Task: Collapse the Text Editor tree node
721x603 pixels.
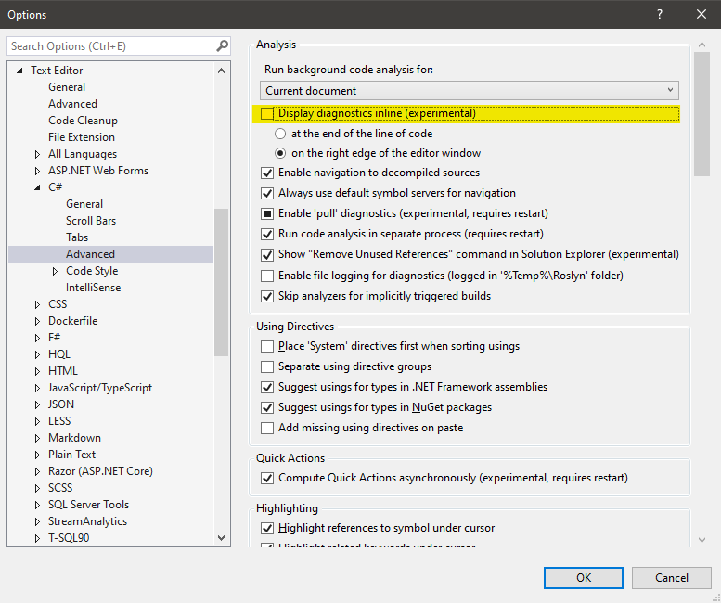Action: [x=19, y=71]
